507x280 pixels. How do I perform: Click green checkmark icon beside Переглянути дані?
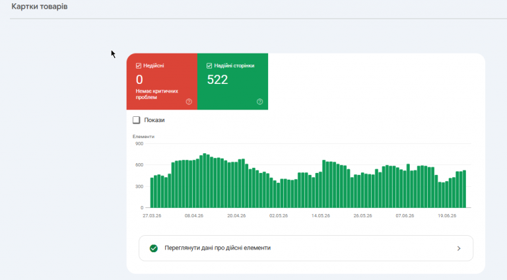point(154,248)
